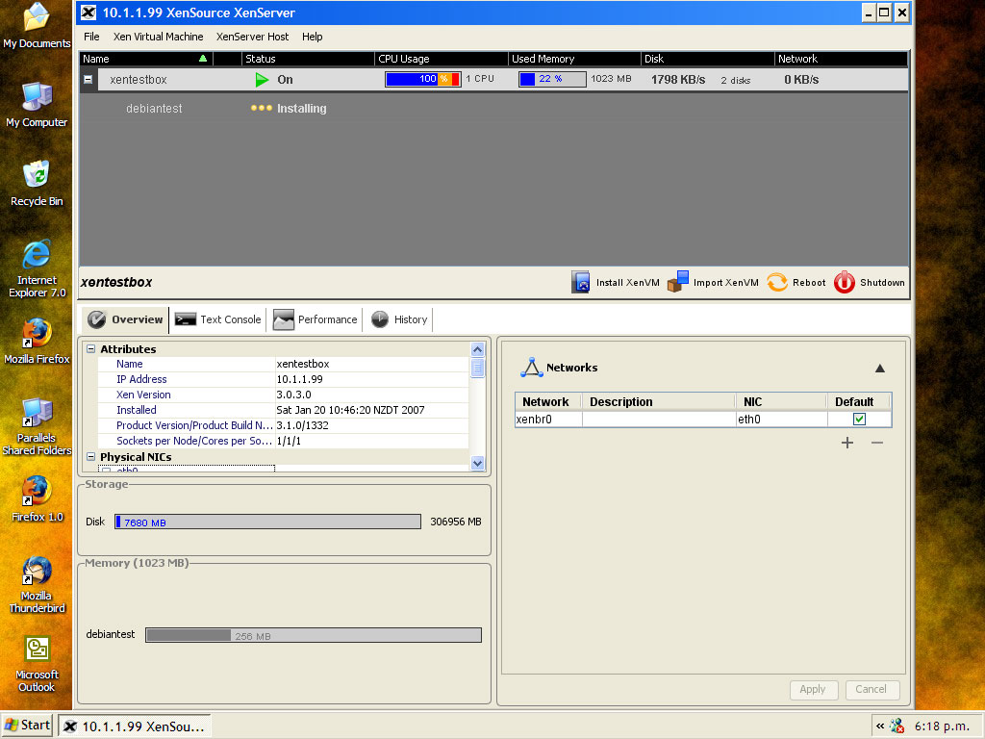Switch to the History tab

click(x=399, y=319)
